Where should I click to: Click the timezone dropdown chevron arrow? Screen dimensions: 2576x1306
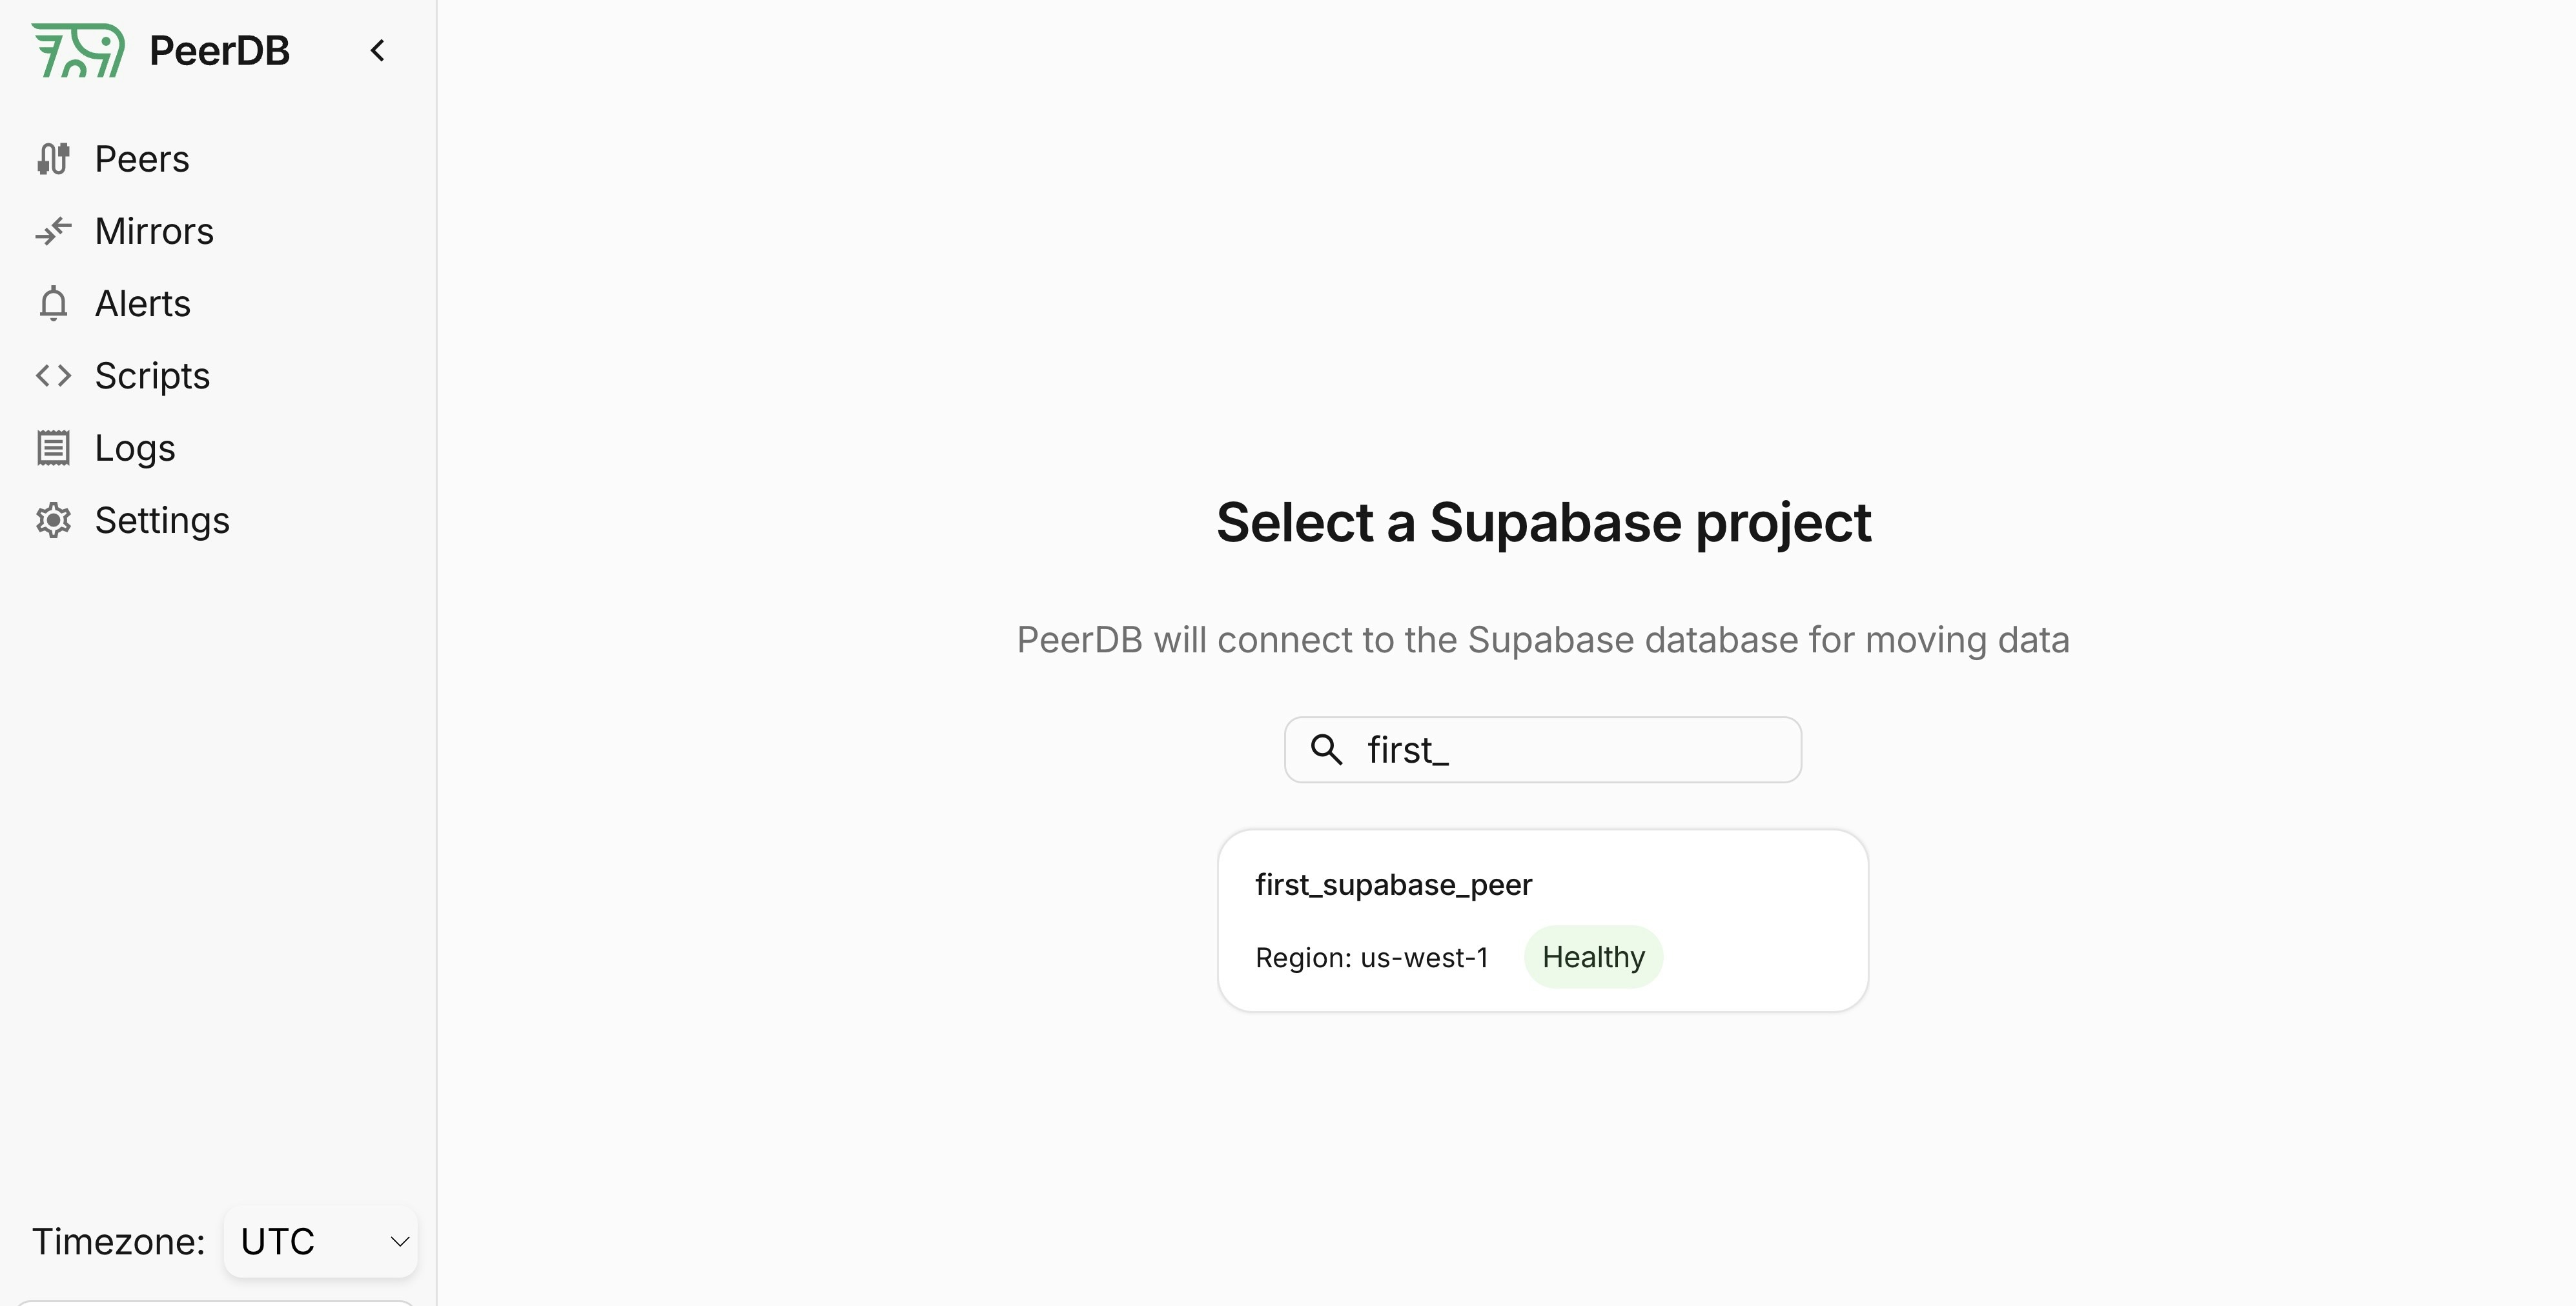pos(399,1241)
